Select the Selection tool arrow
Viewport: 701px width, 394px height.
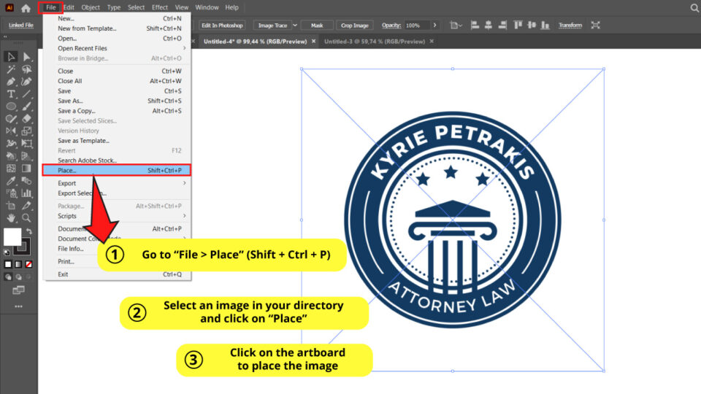coord(11,57)
